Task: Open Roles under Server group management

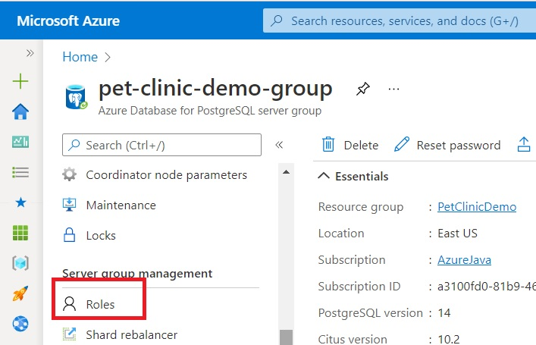Action: (x=100, y=304)
